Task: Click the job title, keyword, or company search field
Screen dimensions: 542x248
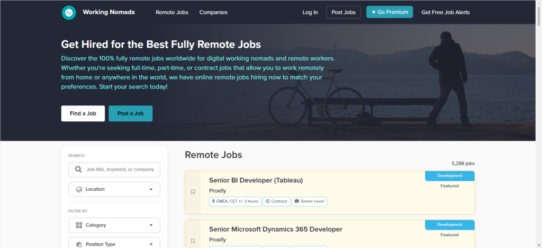Action: pyautogui.click(x=114, y=170)
